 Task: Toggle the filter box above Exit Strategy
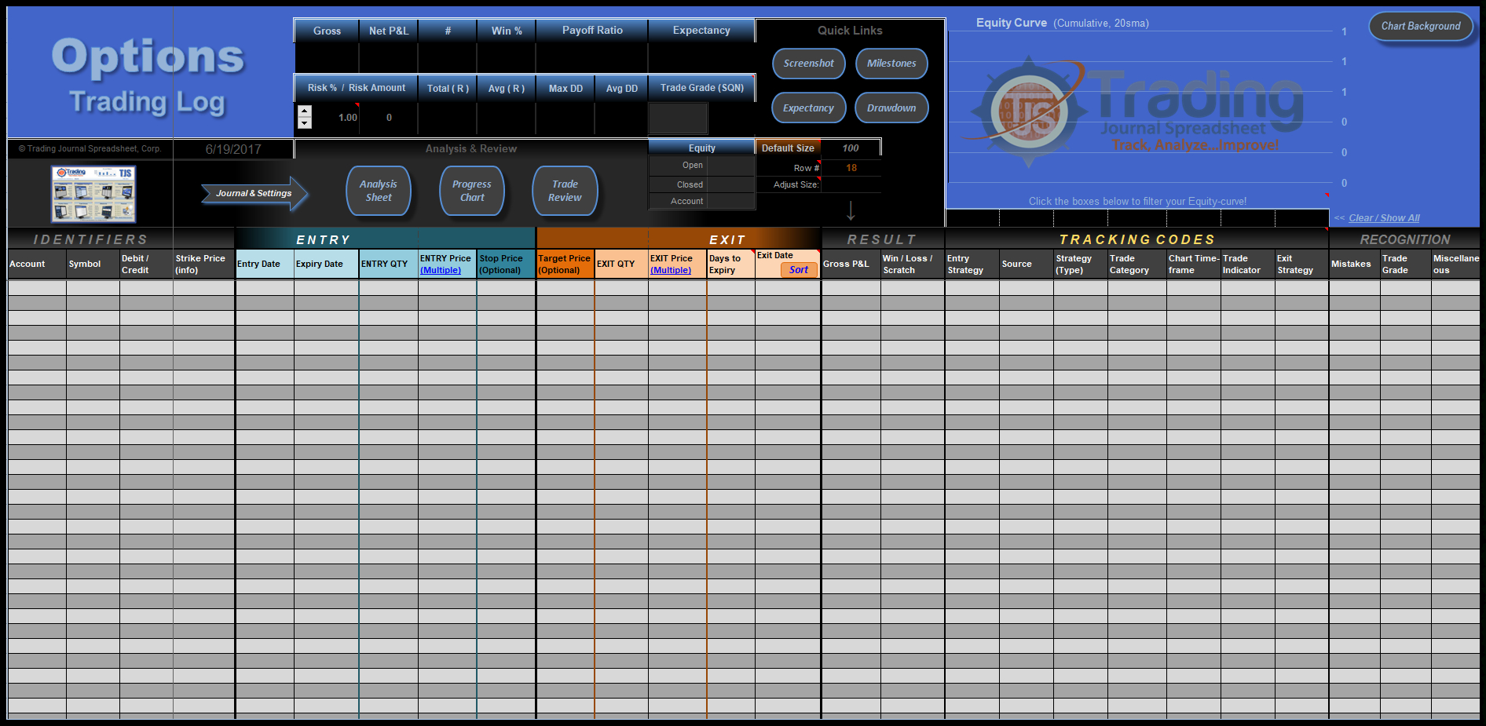click(1301, 218)
